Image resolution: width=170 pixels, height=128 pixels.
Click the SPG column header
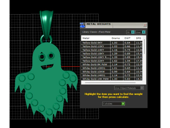point(138,38)
